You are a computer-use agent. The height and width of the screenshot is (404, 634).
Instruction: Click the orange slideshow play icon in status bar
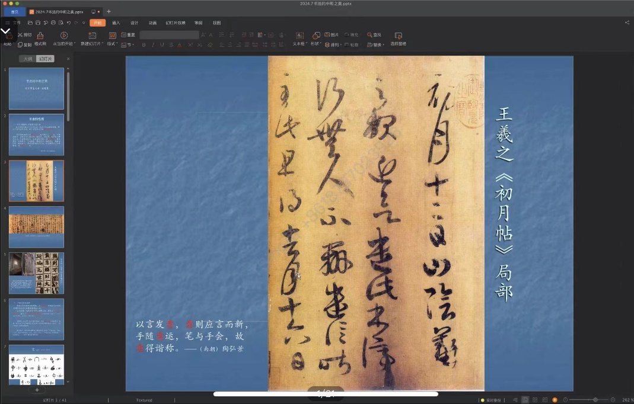tap(555, 400)
